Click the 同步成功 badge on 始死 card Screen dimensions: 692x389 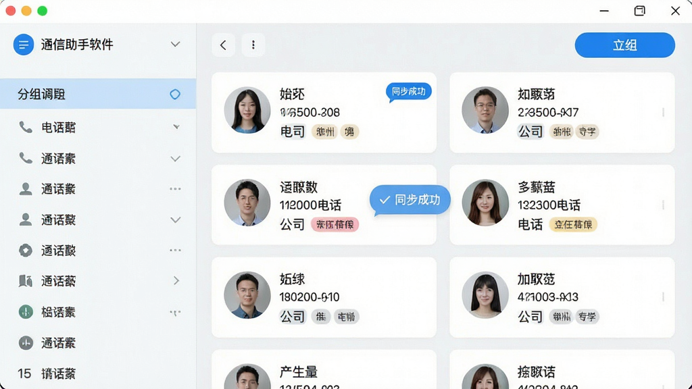coord(408,92)
